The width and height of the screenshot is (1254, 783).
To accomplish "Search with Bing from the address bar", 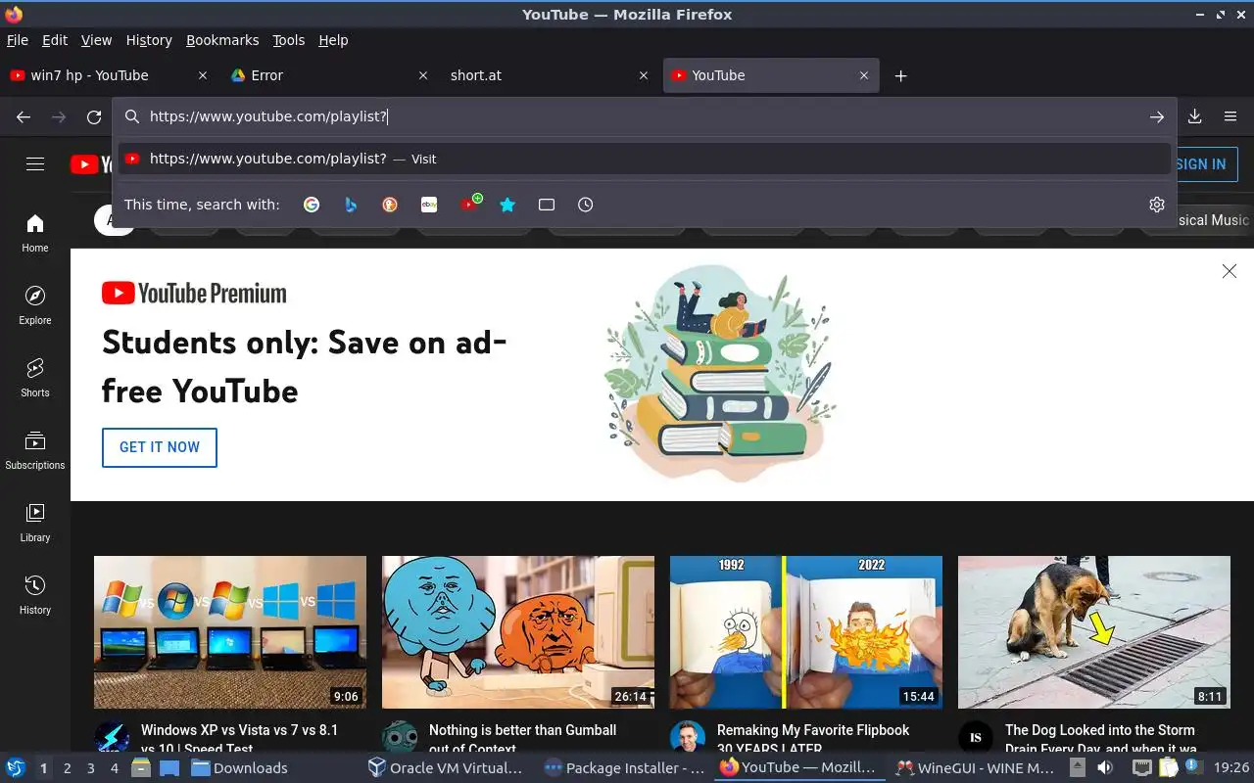I will (351, 205).
